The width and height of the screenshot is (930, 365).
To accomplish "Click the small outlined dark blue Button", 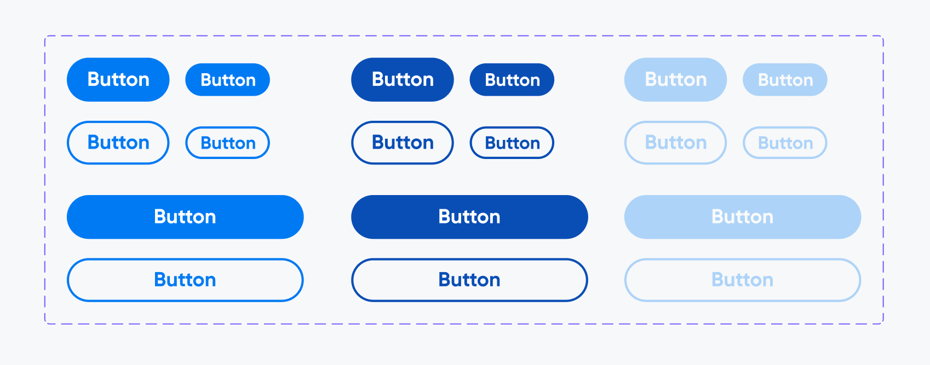I will [512, 143].
